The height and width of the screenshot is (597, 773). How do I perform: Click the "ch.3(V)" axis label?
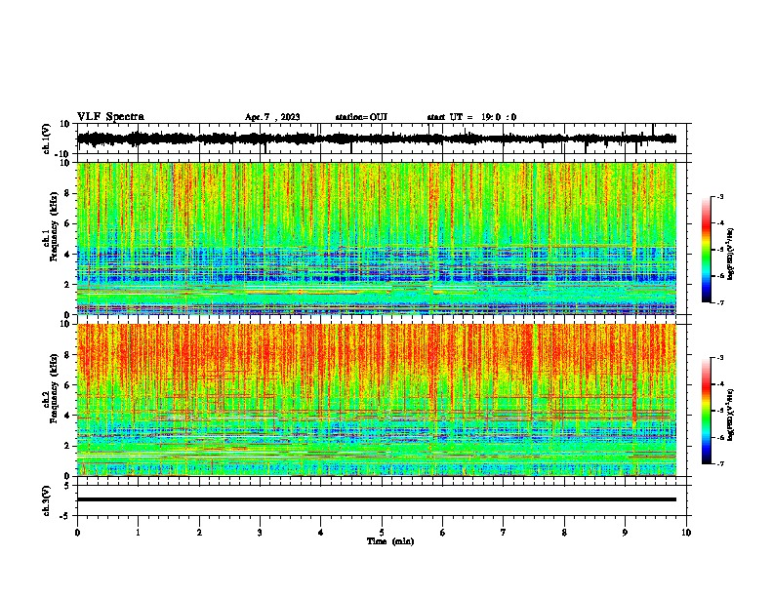click(47, 500)
